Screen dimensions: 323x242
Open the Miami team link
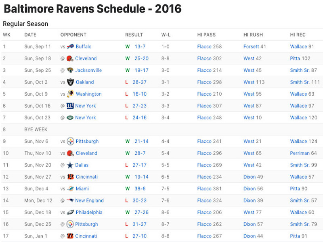(x=82, y=189)
